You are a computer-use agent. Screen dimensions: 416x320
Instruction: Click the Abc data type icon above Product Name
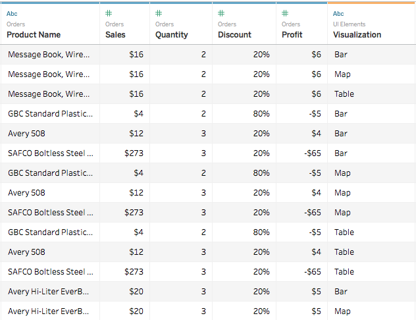tap(12, 14)
